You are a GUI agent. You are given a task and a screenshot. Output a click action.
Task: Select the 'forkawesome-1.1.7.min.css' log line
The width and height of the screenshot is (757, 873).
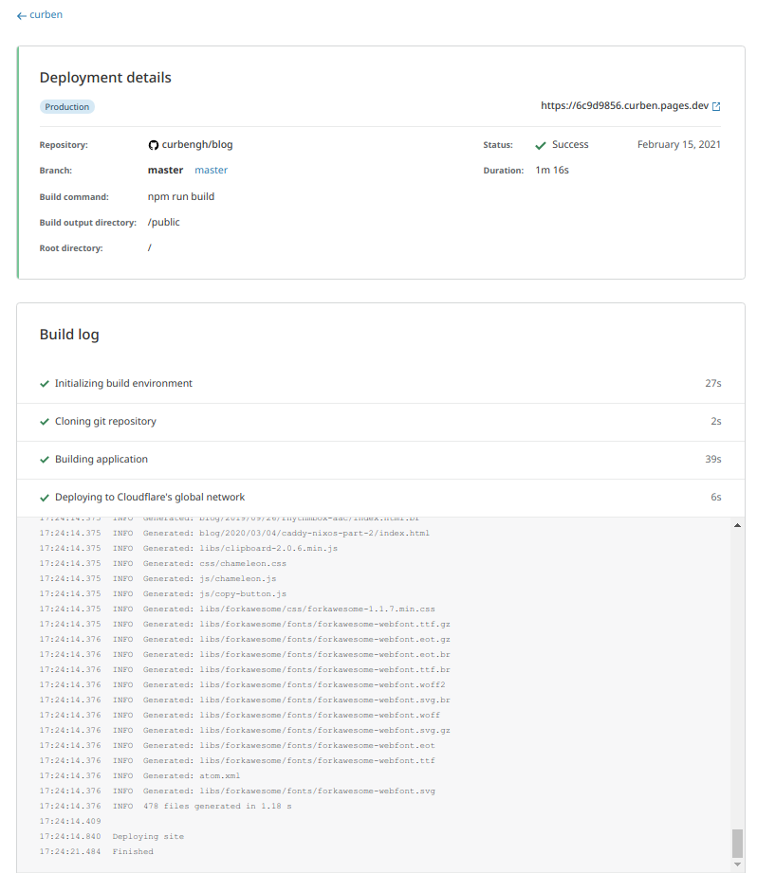click(x=237, y=609)
